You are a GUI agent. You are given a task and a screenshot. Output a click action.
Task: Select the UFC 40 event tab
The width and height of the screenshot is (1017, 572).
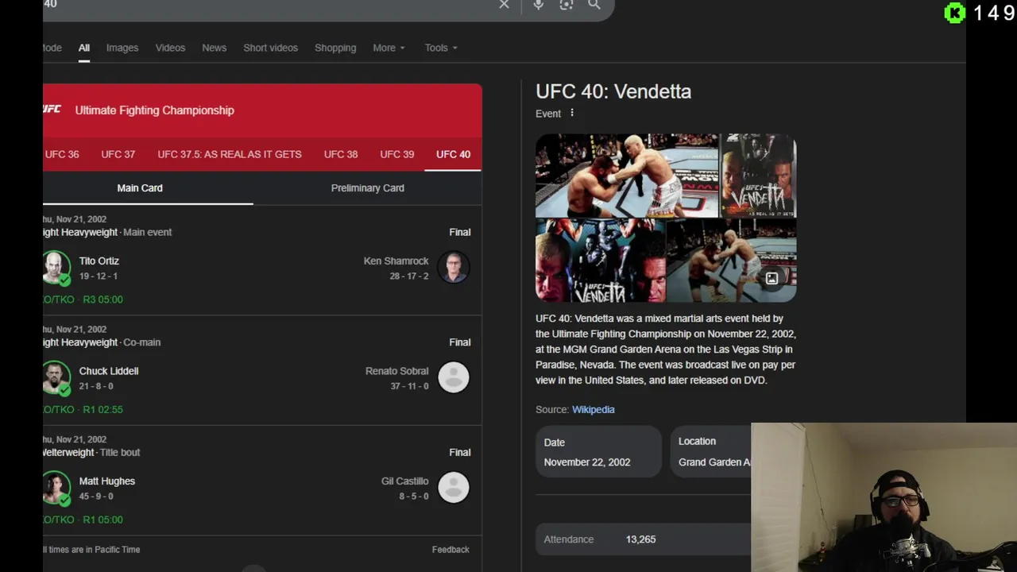pos(453,154)
